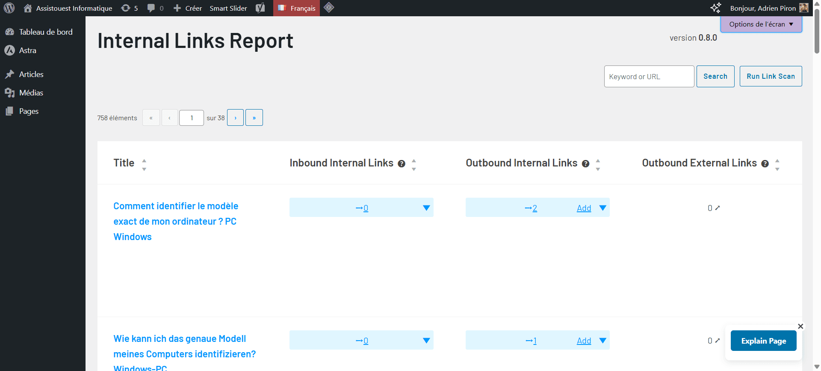Go to the next page of results
This screenshot has width=821, height=371.
click(x=235, y=118)
